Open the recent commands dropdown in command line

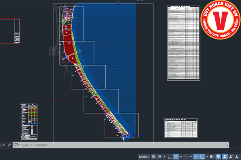(16, 145)
